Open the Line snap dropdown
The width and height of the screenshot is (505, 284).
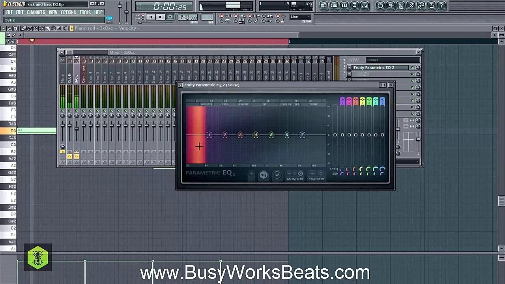pos(300,17)
